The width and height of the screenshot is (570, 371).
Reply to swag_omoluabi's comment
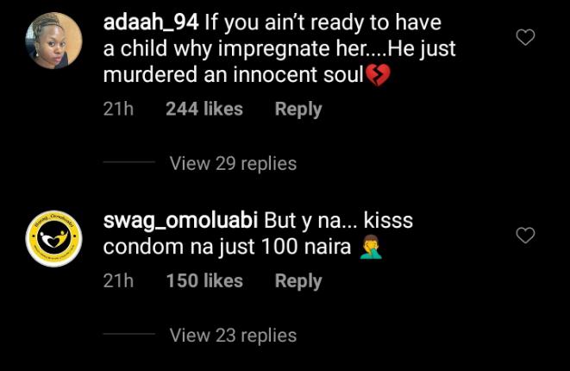(x=298, y=281)
